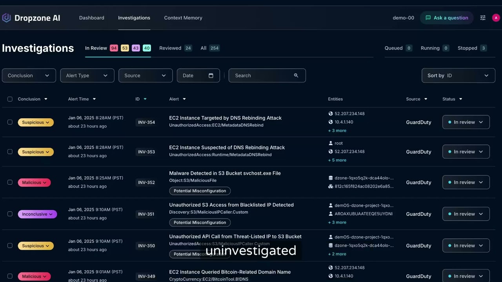The width and height of the screenshot is (502, 282).
Task: Change the Suspicious conclusion for INV-354
Action: coord(36,122)
